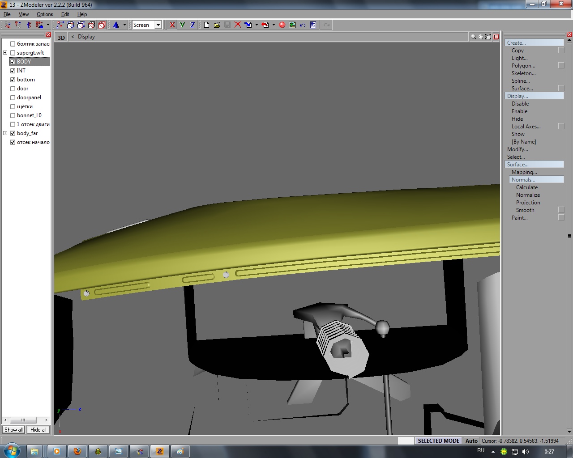Click Calculate under Normals
The image size is (573, 458).
(x=527, y=187)
